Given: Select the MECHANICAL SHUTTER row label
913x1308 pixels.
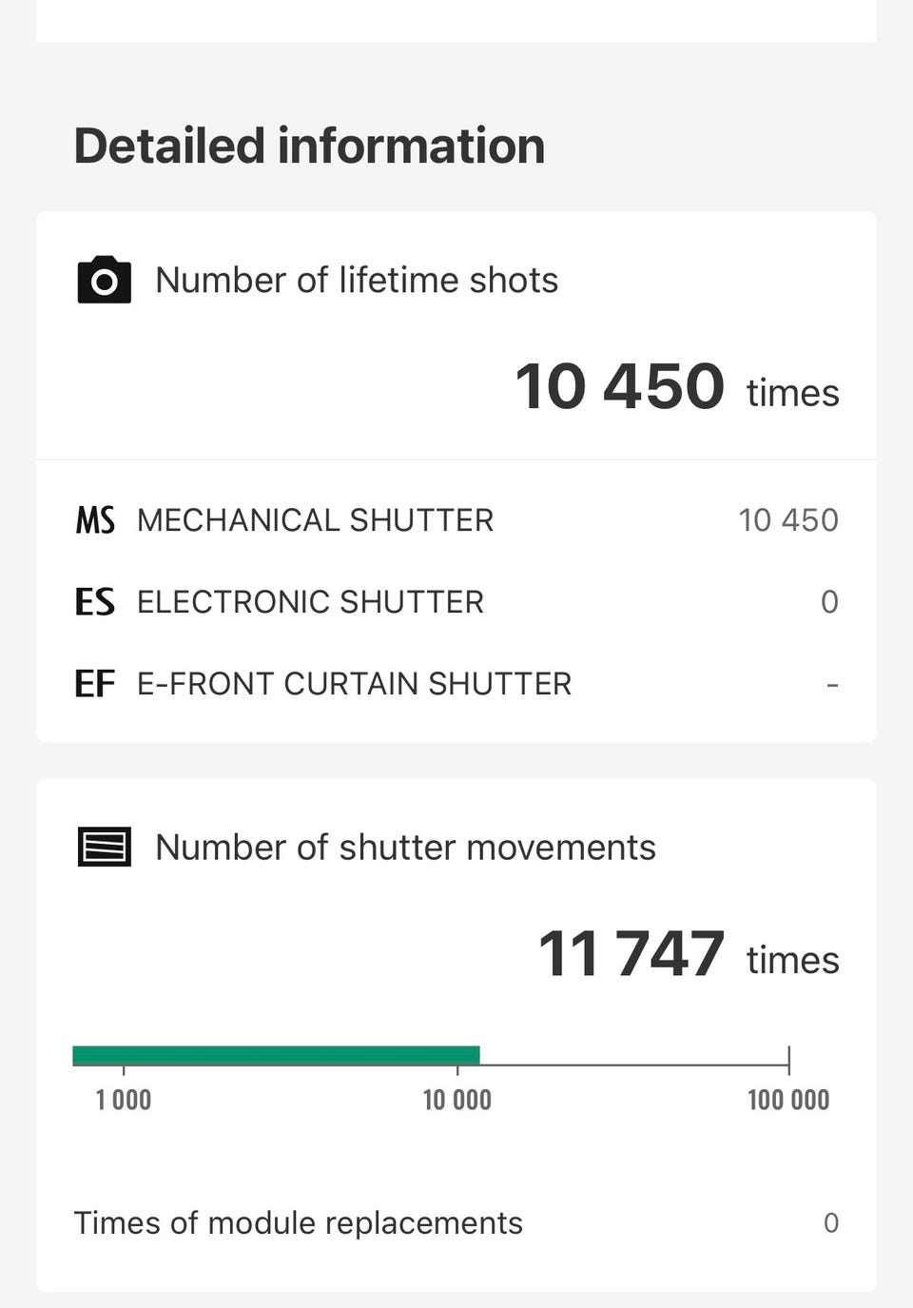Looking at the screenshot, I should [316, 520].
